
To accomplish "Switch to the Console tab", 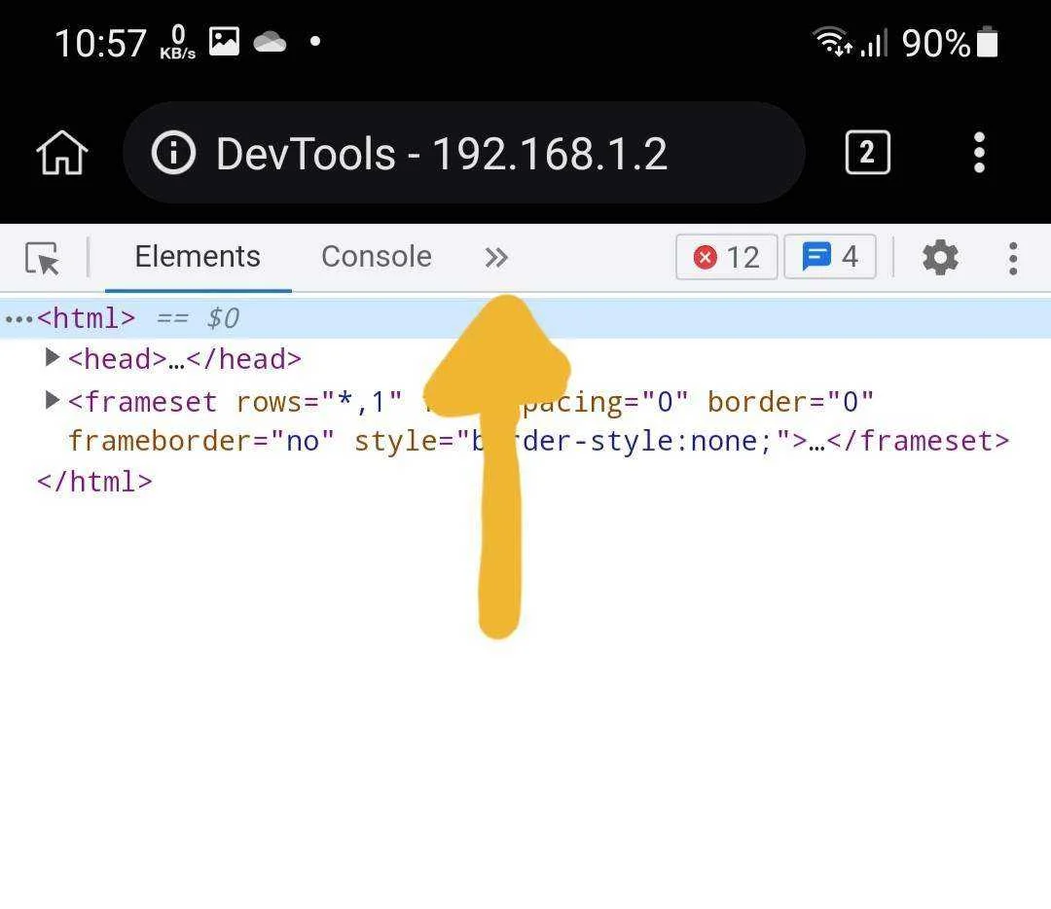I will 377,257.
